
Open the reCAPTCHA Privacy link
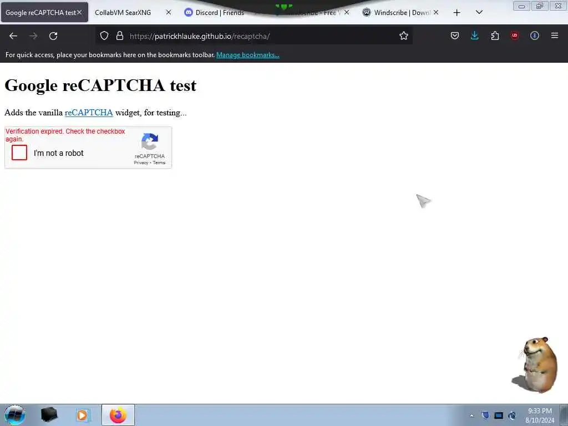click(141, 163)
